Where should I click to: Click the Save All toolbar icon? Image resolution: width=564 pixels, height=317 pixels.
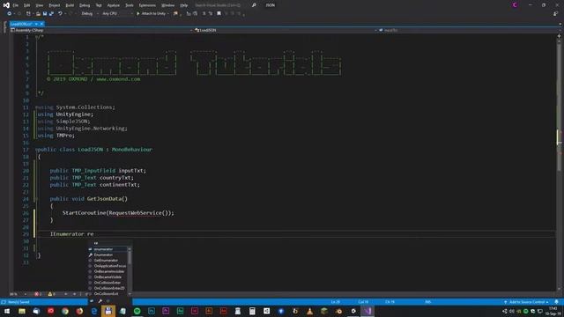pyautogui.click(x=51, y=14)
